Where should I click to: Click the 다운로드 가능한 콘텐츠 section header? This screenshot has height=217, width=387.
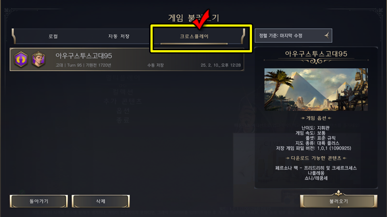pyautogui.click(x=316, y=158)
